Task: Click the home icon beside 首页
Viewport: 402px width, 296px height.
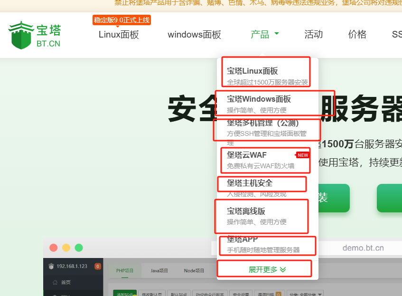Action: 55,282
